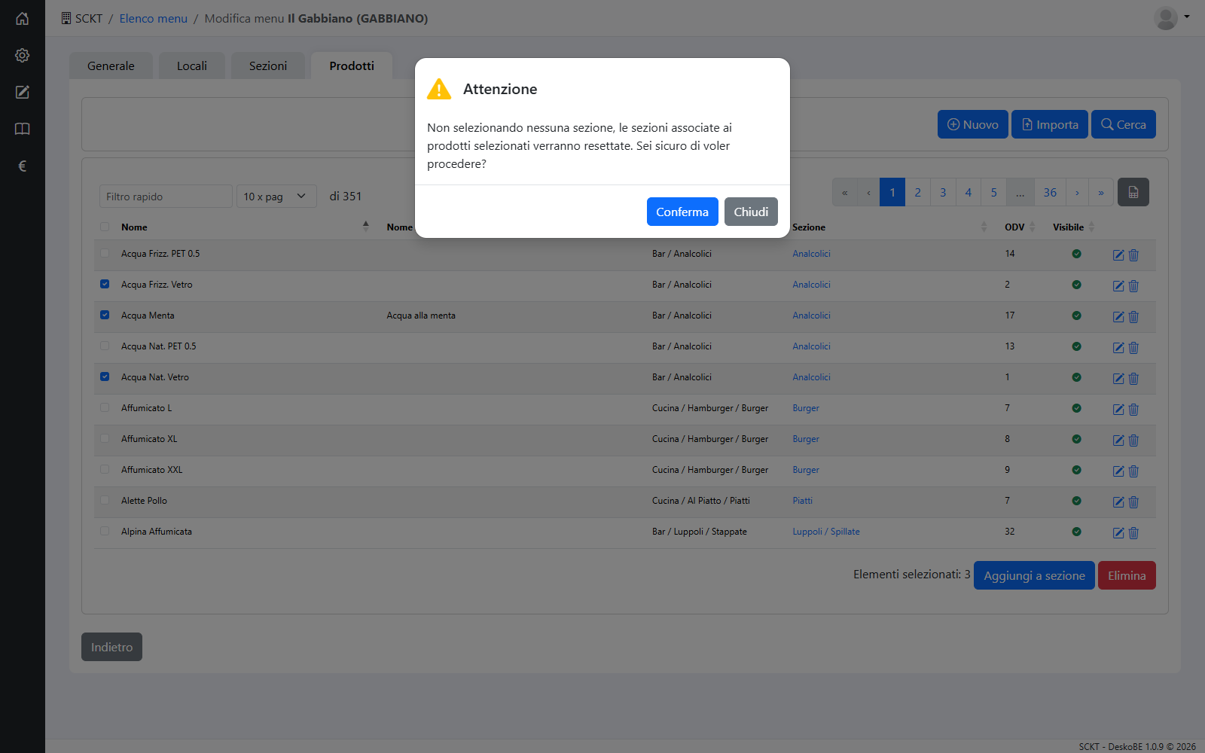Delete the Affumicato XXL product
Screen dimensions: 1205x753
[x=1133, y=471]
